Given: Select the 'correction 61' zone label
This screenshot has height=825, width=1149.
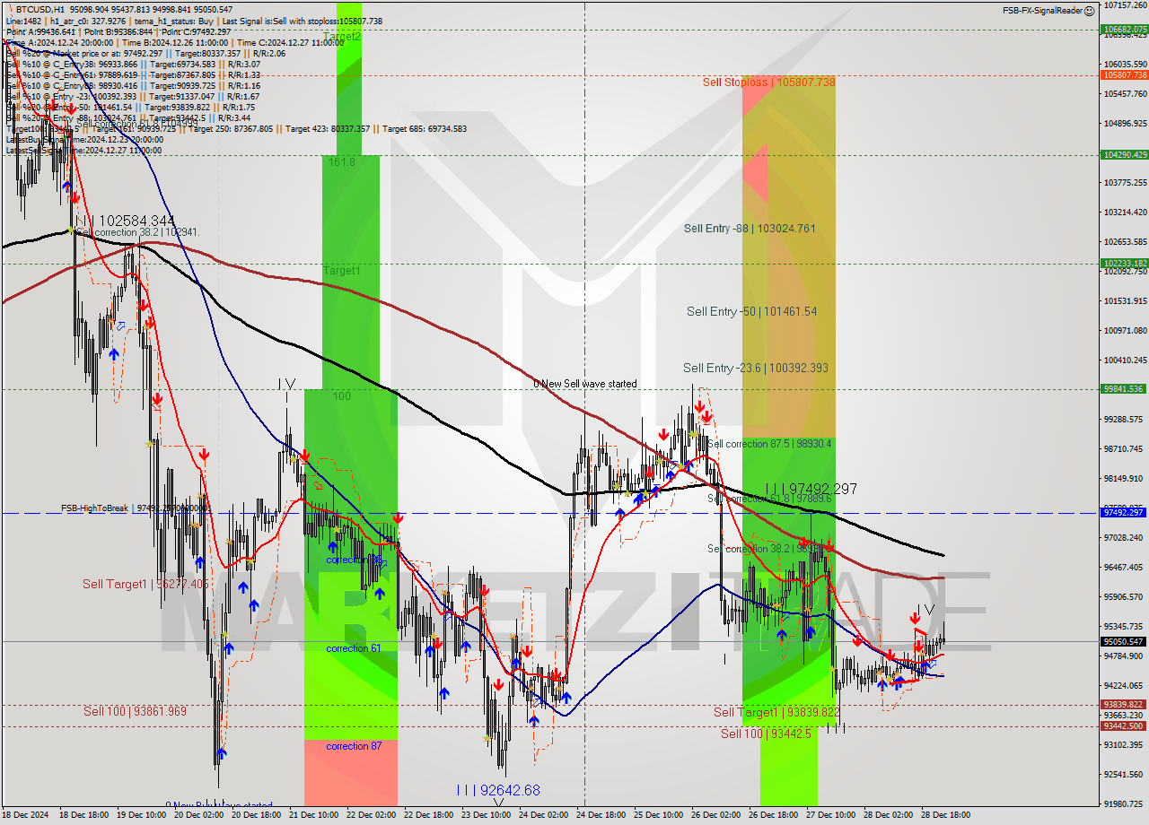Looking at the screenshot, I should tap(353, 648).
